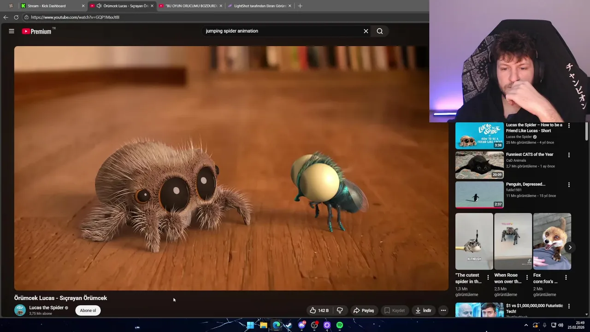Open options for 'Fox core:fox's...' short
The height and width of the screenshot is (332, 590).
pyautogui.click(x=566, y=278)
